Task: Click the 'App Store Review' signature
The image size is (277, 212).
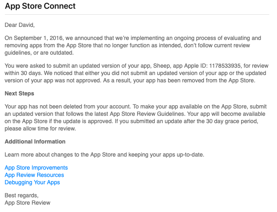Action: pos(28,203)
